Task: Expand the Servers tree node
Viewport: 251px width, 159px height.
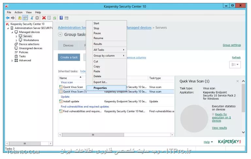Action: pyautogui.click(x=16, y=36)
